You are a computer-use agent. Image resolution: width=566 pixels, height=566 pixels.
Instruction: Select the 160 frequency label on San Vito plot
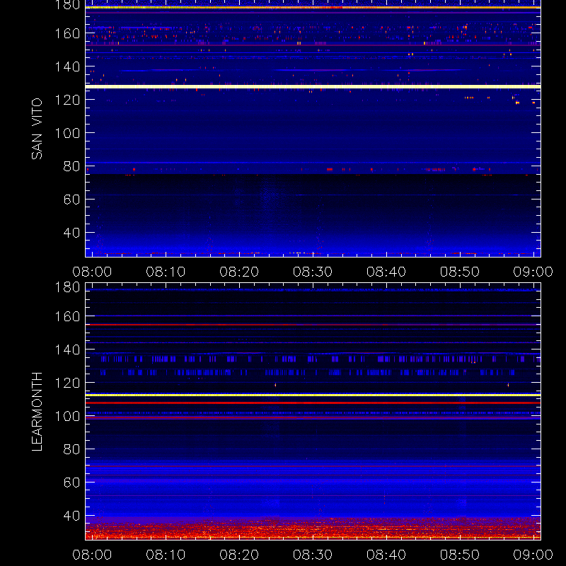pyautogui.click(x=67, y=33)
